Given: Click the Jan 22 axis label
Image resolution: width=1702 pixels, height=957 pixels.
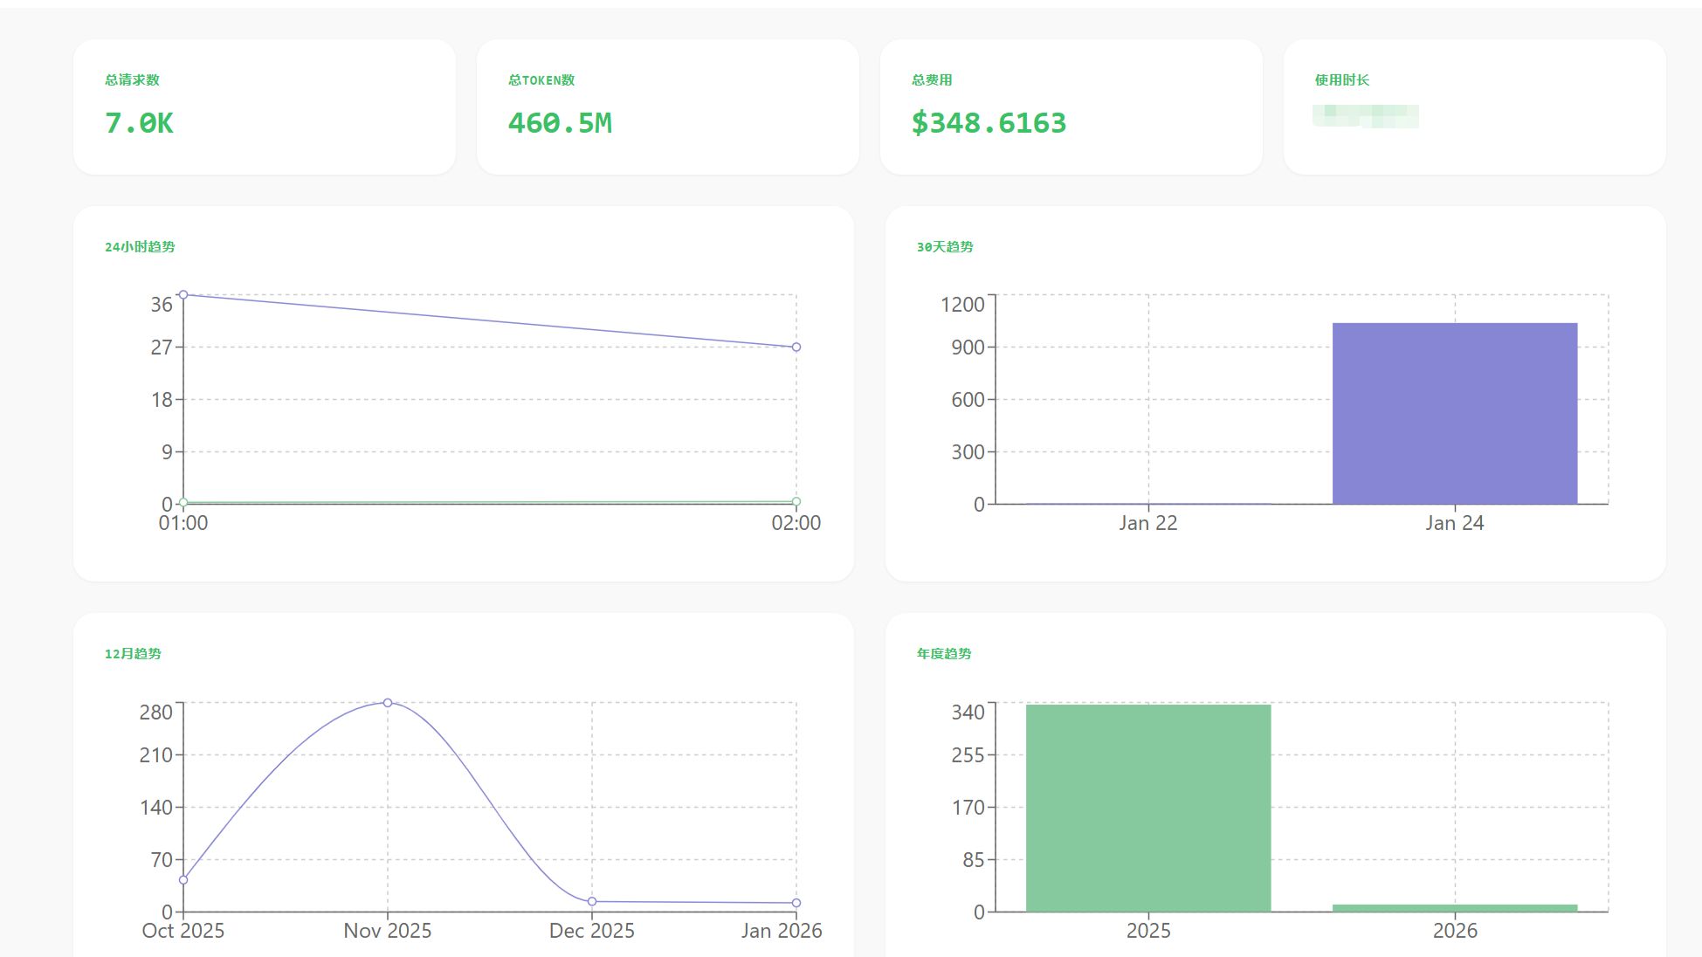Looking at the screenshot, I should (1147, 523).
